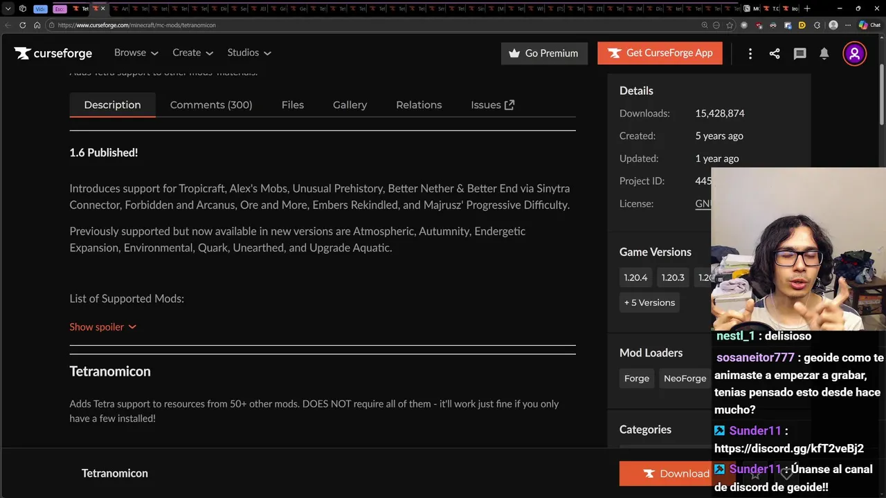Open the three-dot more options menu
Screen dimensions: 886x498
pyautogui.click(x=750, y=53)
